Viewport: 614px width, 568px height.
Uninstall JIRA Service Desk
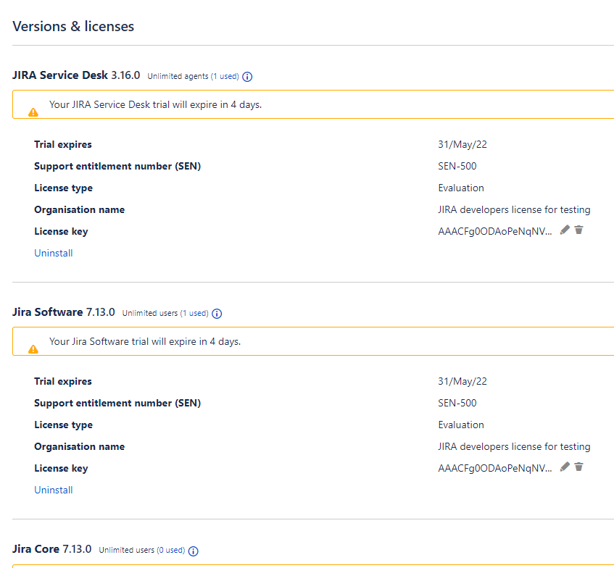coord(53,253)
